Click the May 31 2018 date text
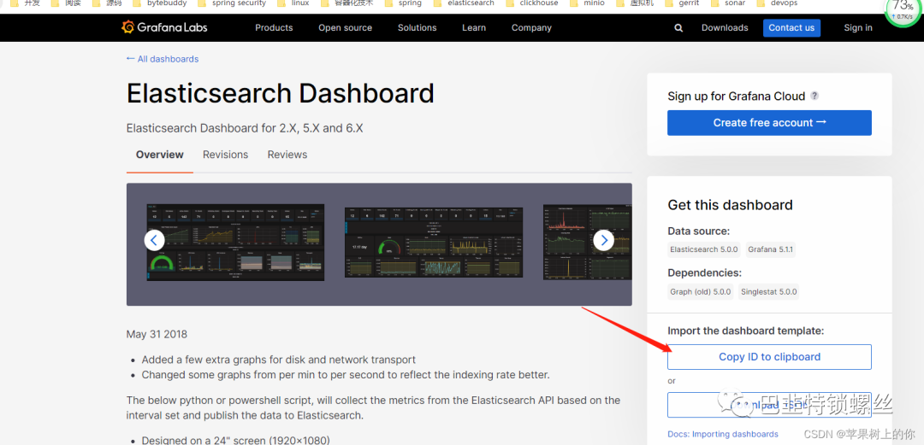The image size is (924, 445). pos(157,334)
